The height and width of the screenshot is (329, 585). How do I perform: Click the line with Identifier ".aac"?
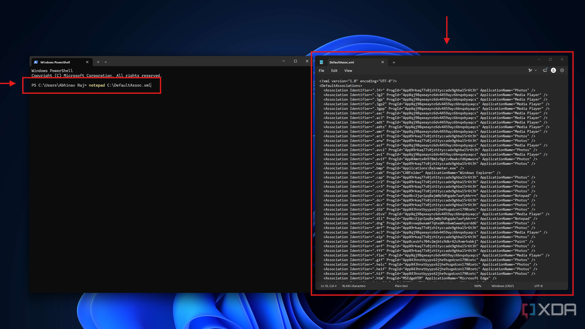click(x=436, y=113)
